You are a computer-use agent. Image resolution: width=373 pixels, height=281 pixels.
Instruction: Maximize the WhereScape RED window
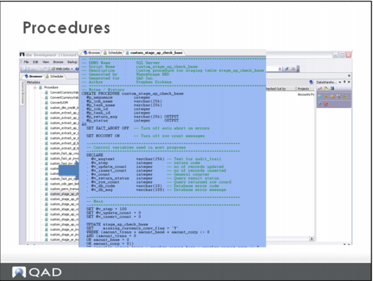342,55
